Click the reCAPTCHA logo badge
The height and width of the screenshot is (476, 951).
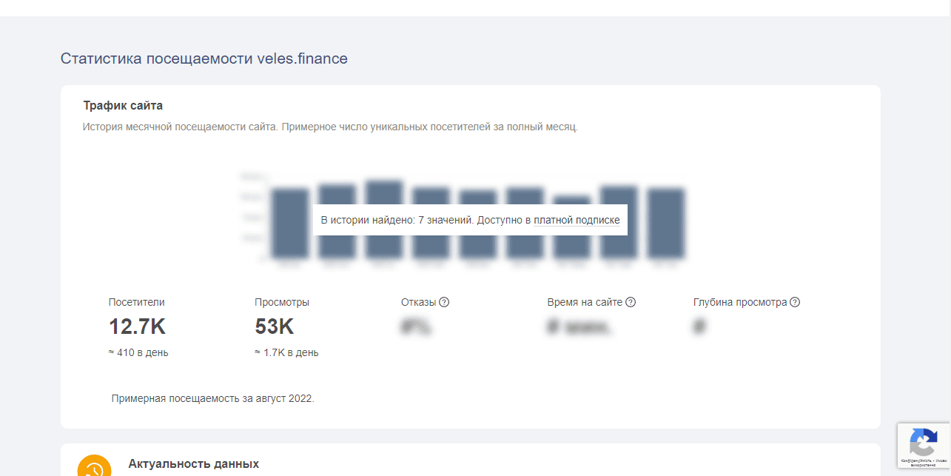point(923,443)
